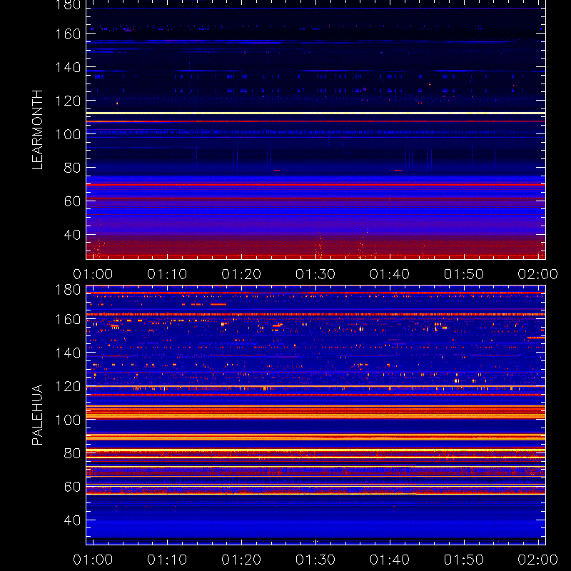This screenshot has height=571, width=571.
Task: Select the 140 tick label on the PALEHUA plot
Action: [x=68, y=353]
